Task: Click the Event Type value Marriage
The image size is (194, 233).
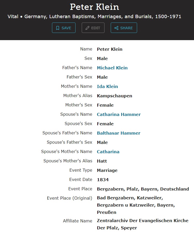Action: tap(107, 170)
